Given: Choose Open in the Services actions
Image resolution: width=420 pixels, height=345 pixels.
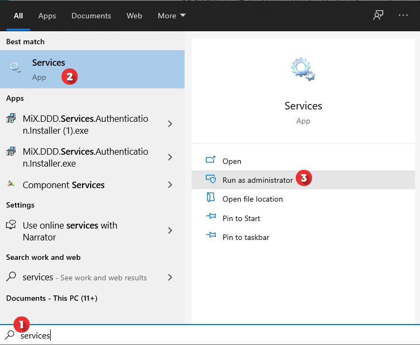Looking at the screenshot, I should (x=303, y=161).
